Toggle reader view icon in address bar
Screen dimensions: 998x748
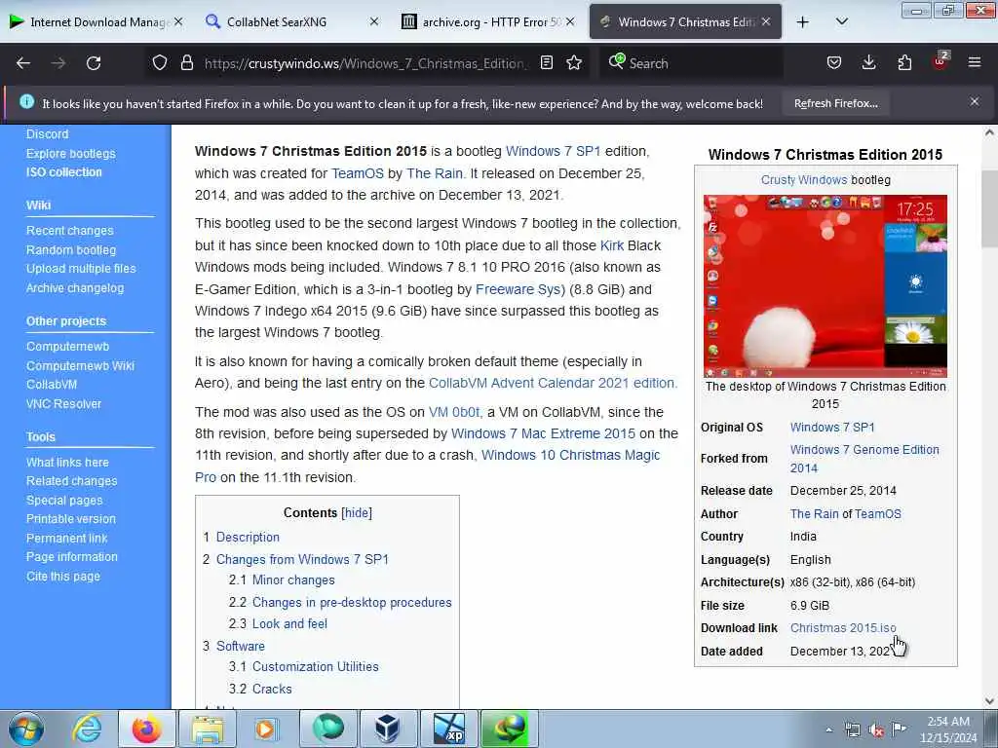point(546,63)
